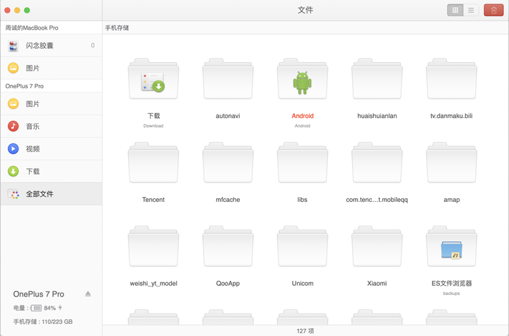Open the autonavi folder

point(228,79)
